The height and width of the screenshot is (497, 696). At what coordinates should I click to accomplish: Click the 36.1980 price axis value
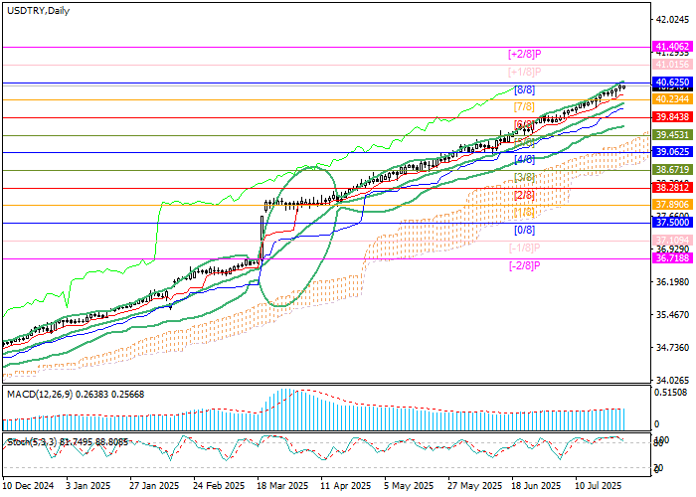[672, 282]
